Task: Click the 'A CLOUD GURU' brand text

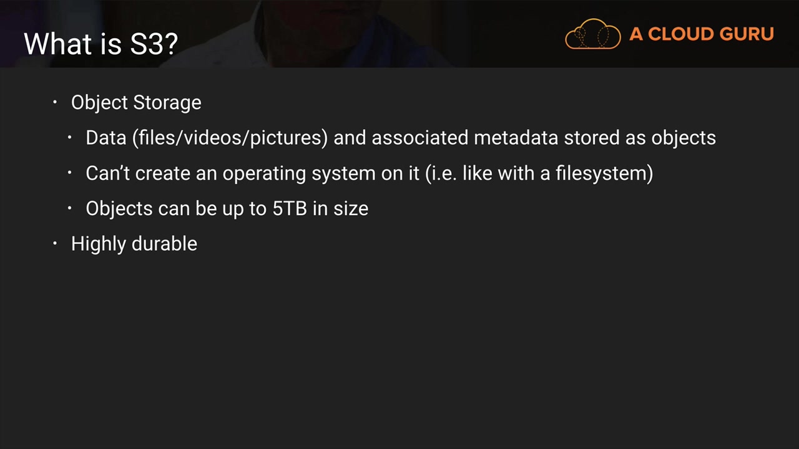Action: tap(701, 34)
